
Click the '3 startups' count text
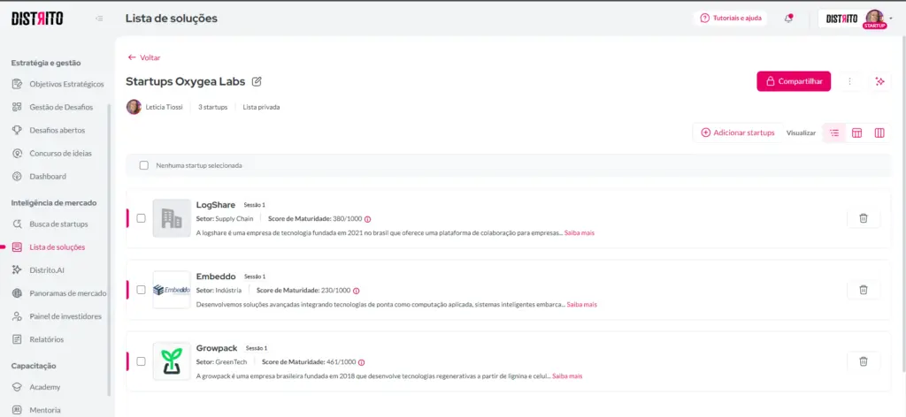pyautogui.click(x=212, y=107)
